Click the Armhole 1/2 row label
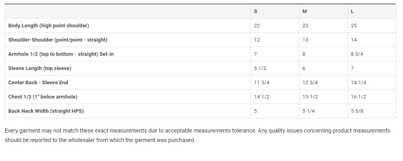The width and height of the screenshot is (403, 161). [x=61, y=54]
